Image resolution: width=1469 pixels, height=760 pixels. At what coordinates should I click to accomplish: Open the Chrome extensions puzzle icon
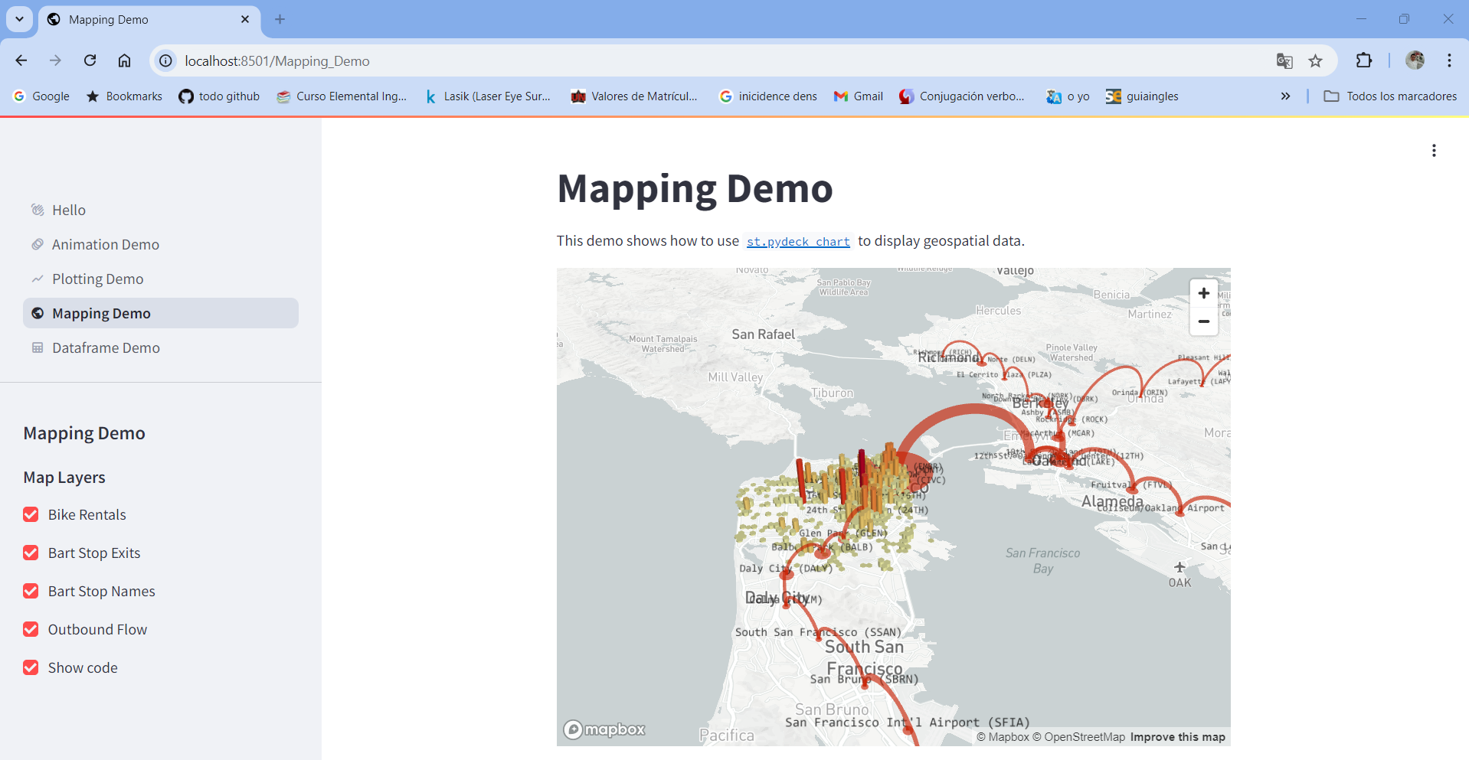tap(1364, 60)
